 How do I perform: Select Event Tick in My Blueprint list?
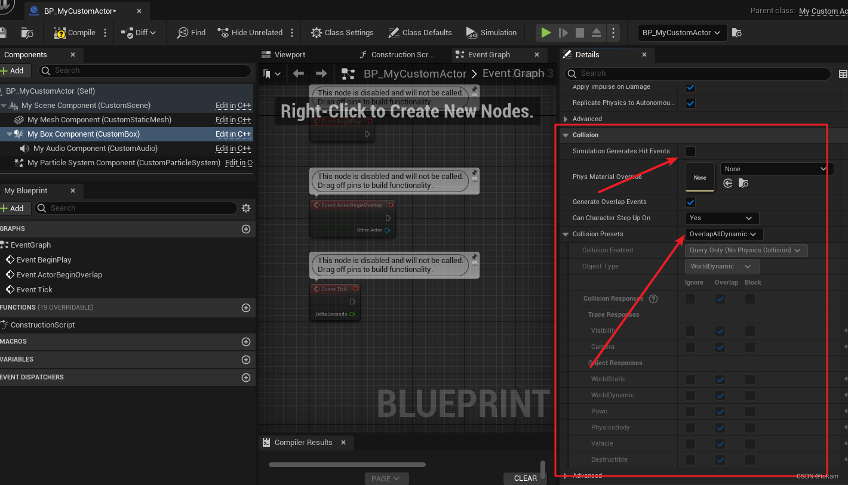click(x=35, y=289)
